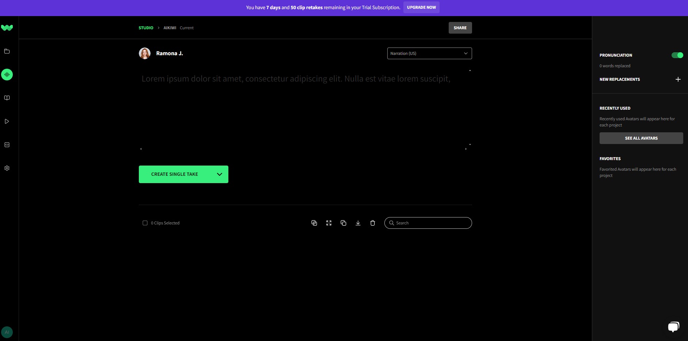This screenshot has height=341, width=688.
Task: Click the trash delete clips icon
Action: [x=373, y=223]
